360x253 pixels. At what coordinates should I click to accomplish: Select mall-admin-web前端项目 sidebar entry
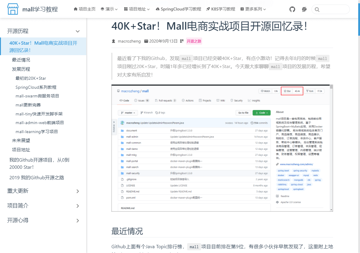pyautogui.click(x=40, y=123)
